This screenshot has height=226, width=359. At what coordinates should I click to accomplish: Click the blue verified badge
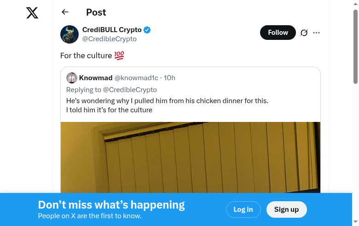pos(147,30)
